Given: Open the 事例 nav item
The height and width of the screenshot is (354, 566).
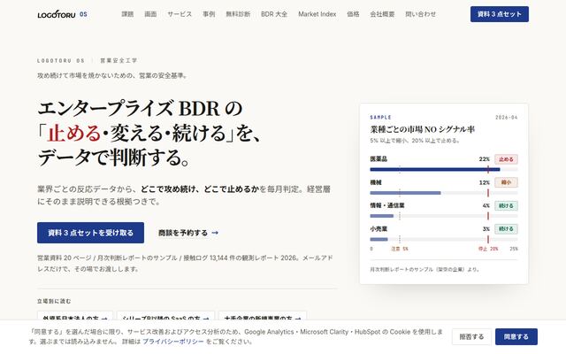Looking at the screenshot, I should (x=209, y=14).
